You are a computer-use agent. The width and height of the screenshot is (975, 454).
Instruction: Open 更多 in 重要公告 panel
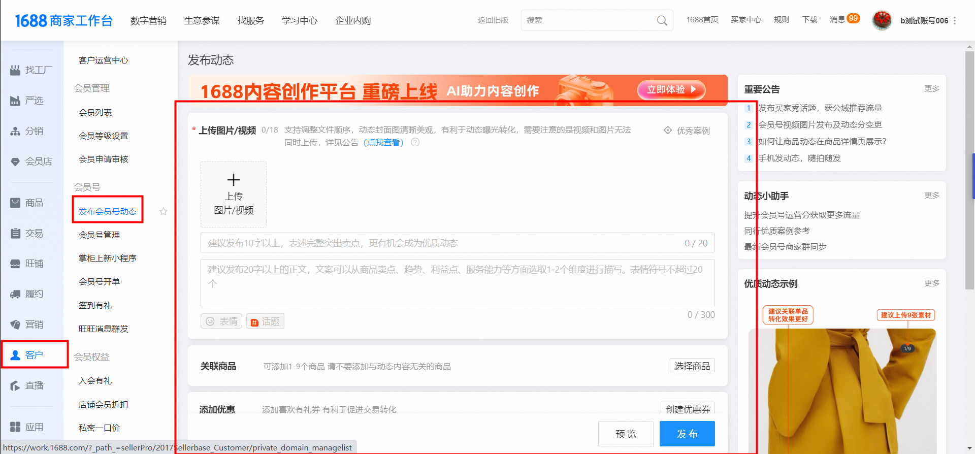pyautogui.click(x=931, y=89)
